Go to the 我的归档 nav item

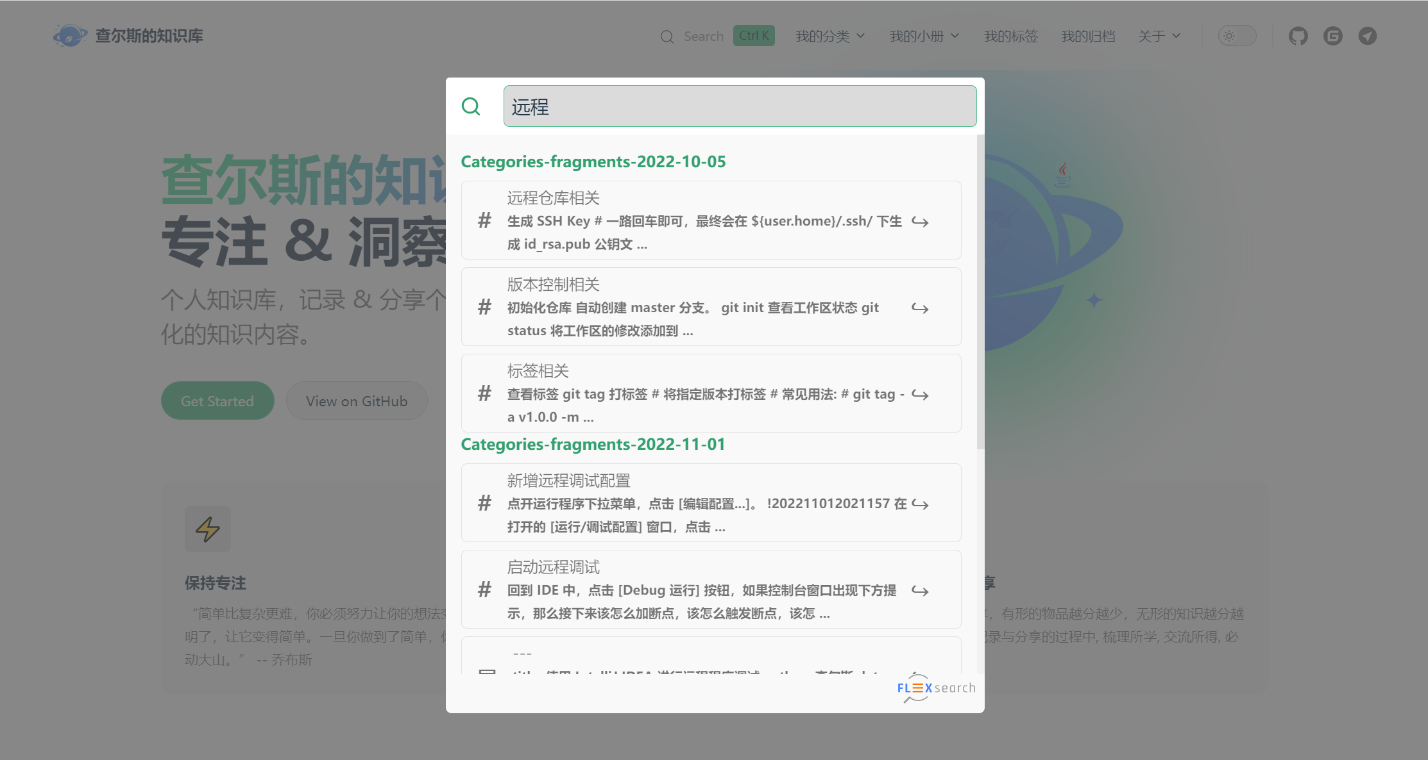pyautogui.click(x=1088, y=36)
